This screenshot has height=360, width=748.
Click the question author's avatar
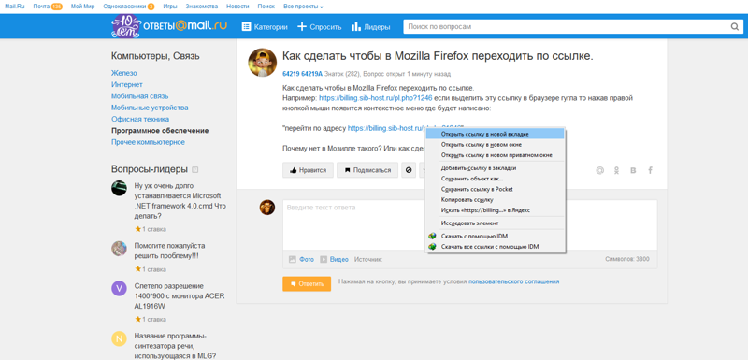click(x=263, y=63)
